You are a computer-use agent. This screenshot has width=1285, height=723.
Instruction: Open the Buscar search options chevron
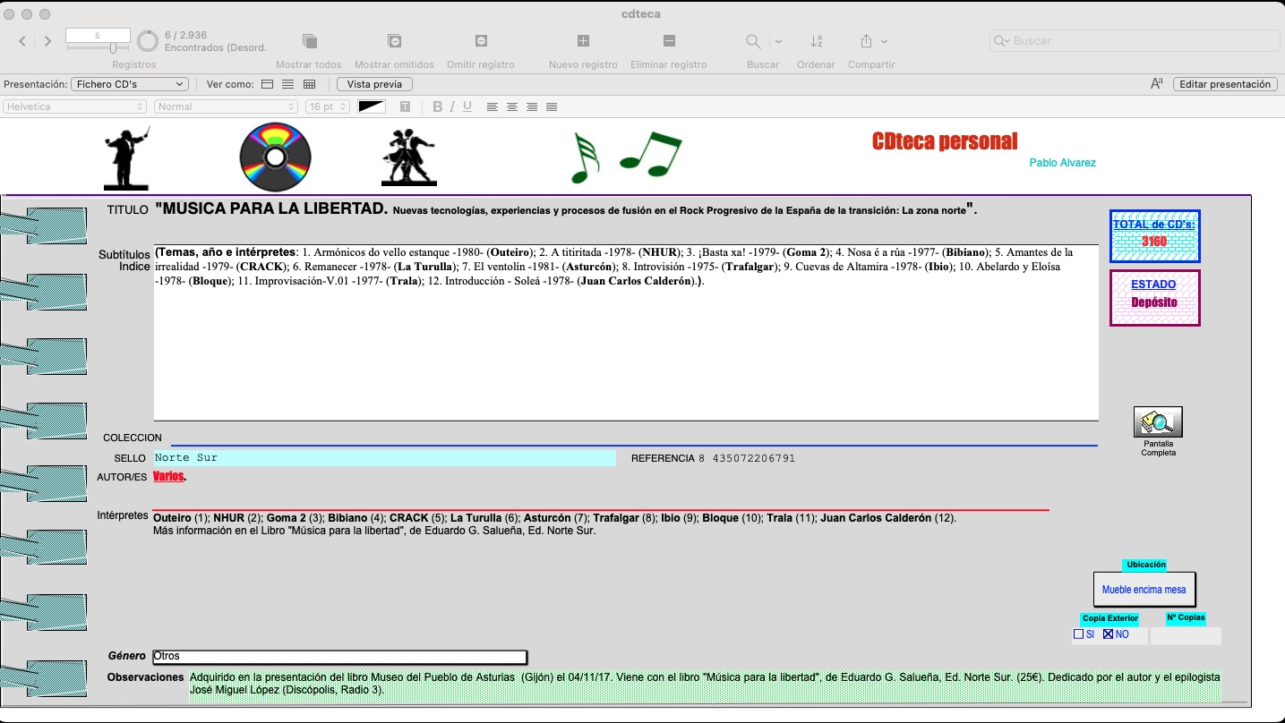coord(778,41)
